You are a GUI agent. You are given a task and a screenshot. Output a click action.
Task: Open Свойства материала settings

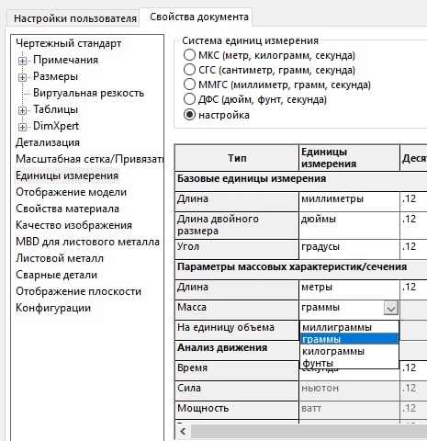pos(67,209)
